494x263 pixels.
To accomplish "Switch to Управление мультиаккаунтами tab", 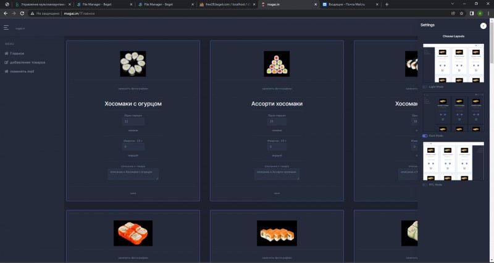I will 43,4.
